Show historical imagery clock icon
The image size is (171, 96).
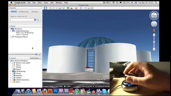tap(68, 8)
